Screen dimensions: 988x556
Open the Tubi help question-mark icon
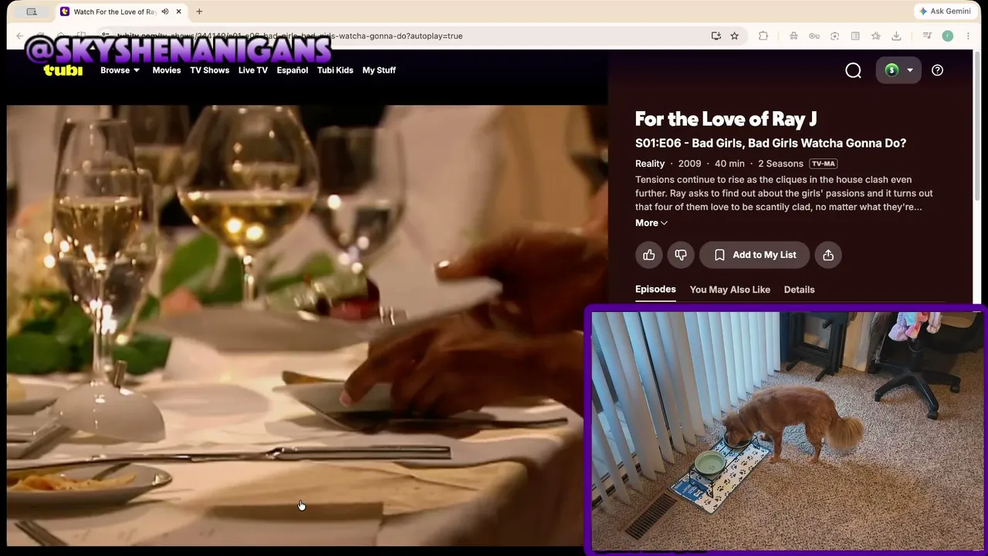coord(937,70)
